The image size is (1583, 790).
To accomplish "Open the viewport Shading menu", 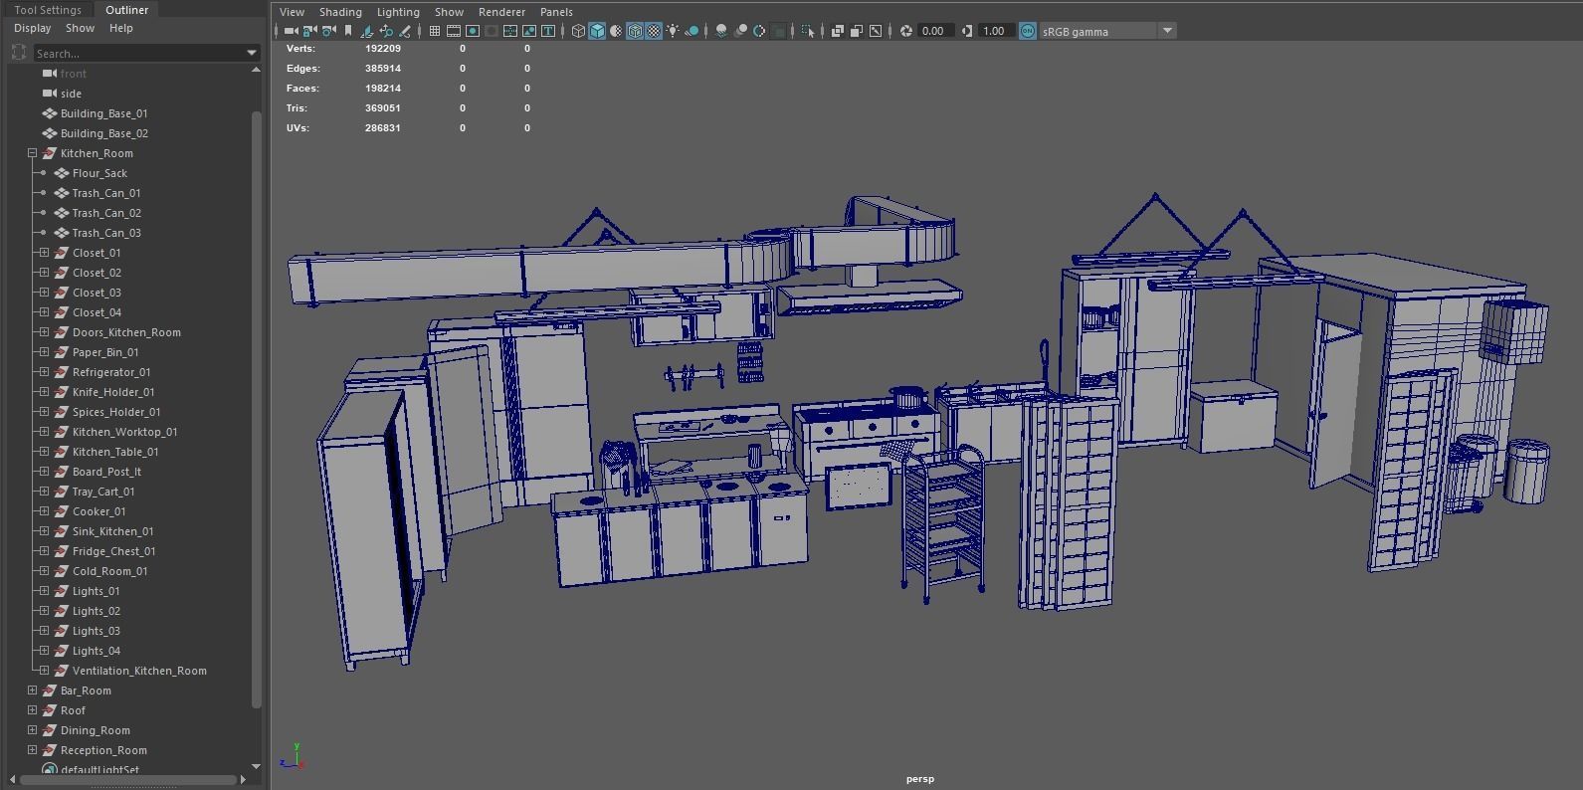I will [x=340, y=12].
